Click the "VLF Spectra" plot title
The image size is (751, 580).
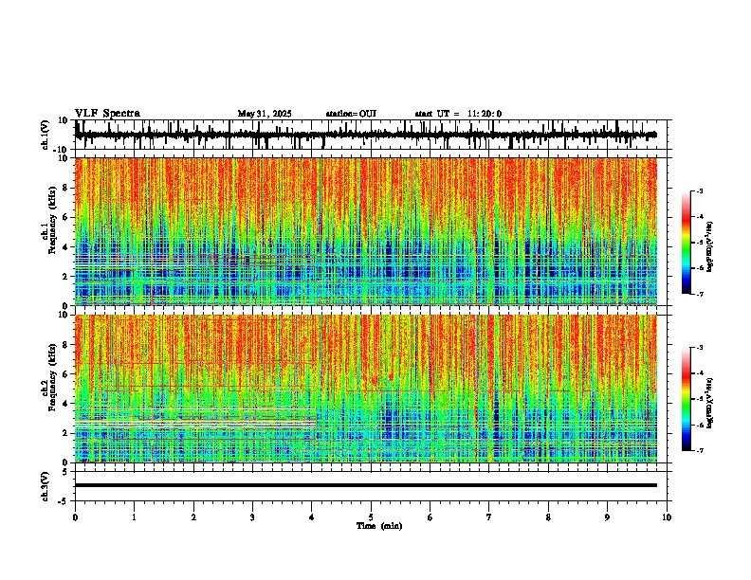coord(107,114)
